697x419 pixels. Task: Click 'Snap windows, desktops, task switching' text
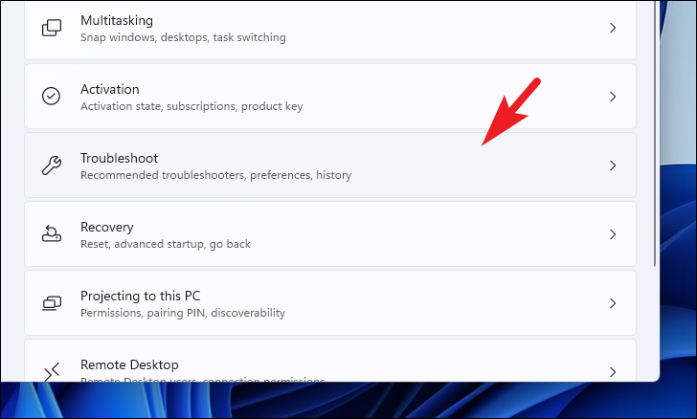pyautogui.click(x=183, y=37)
